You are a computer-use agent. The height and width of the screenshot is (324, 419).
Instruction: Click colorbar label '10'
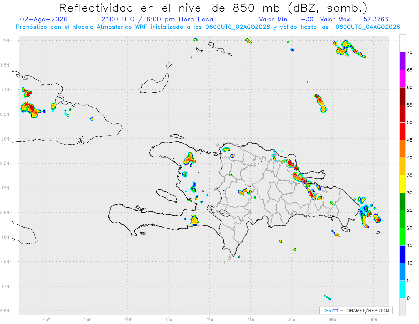point(410,263)
